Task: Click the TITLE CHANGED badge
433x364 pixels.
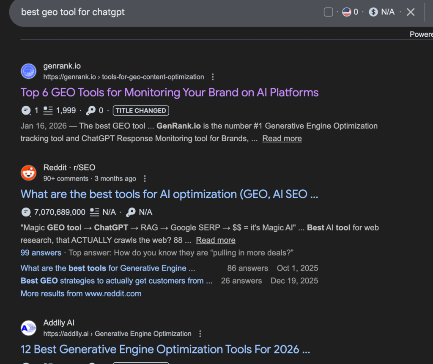Action: click(x=141, y=111)
